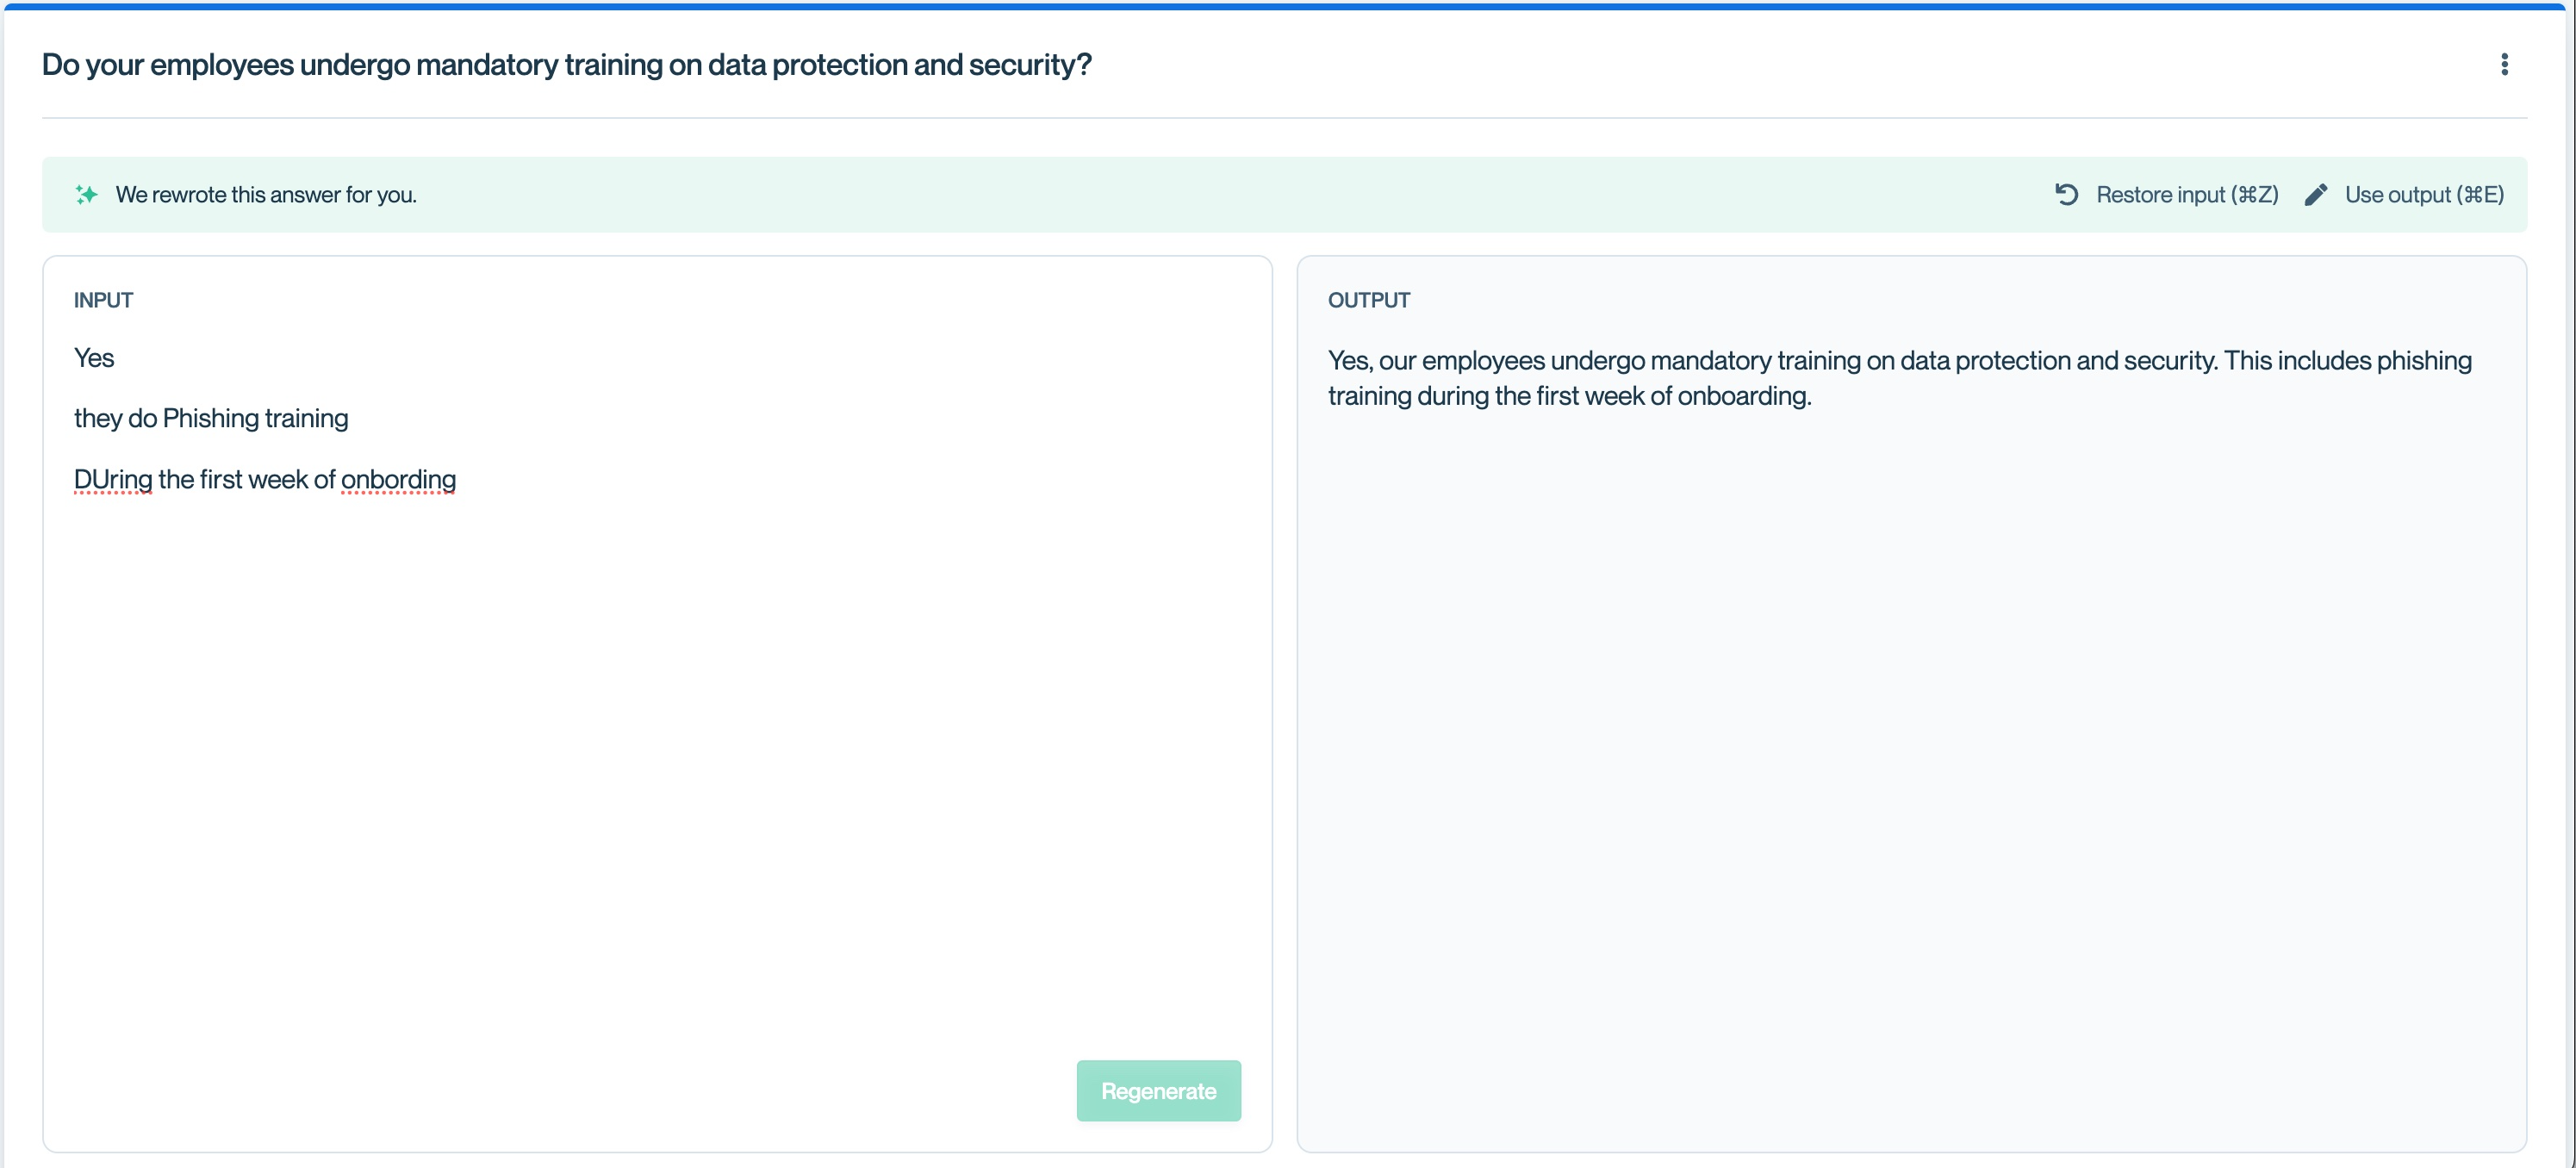Click the INPUT panel heading
The image size is (2576, 1168).
103,300
